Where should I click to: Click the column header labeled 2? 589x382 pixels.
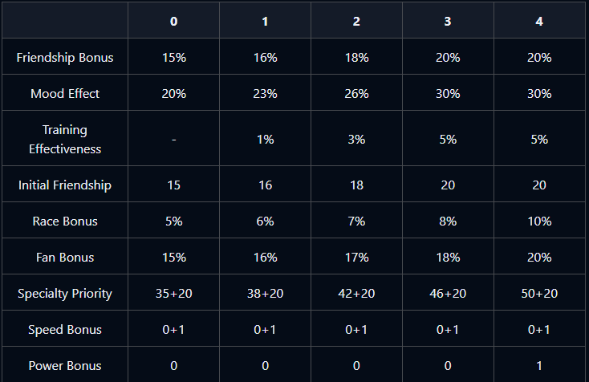coord(356,22)
